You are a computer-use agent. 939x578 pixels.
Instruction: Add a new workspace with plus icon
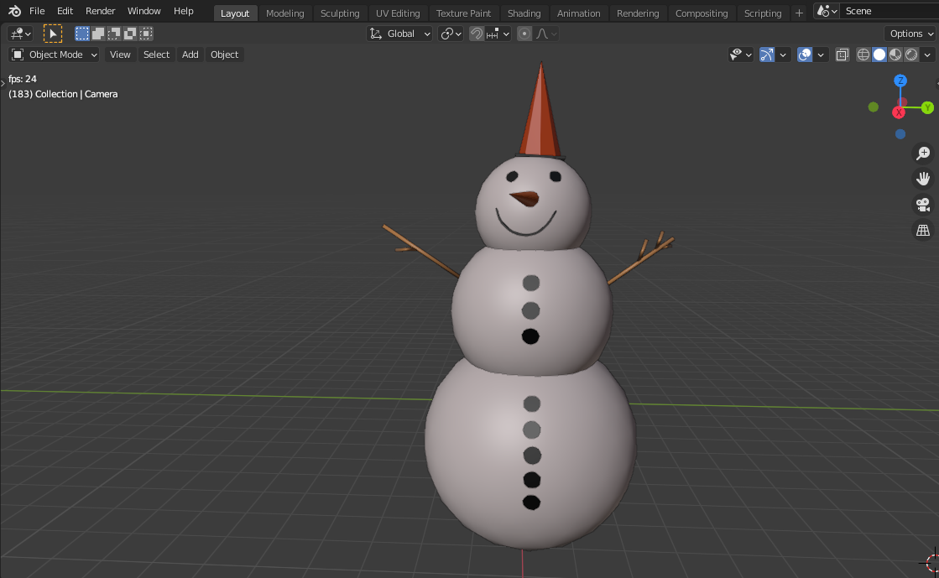[799, 13]
